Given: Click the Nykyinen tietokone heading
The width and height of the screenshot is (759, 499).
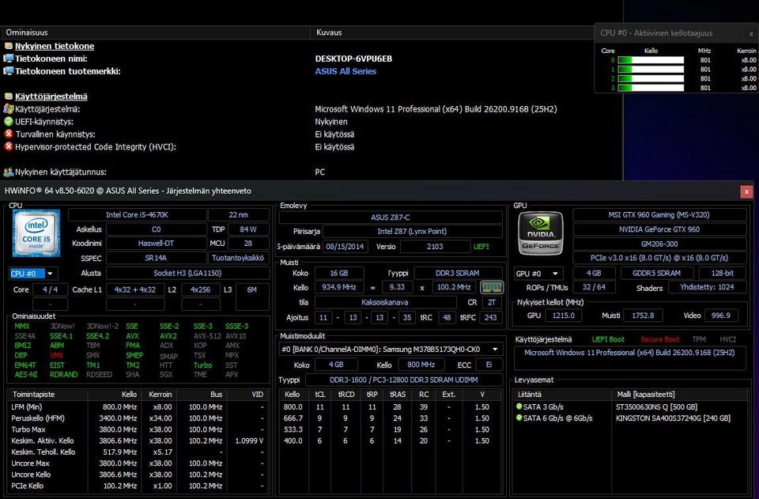Looking at the screenshot, I should pos(55,46).
